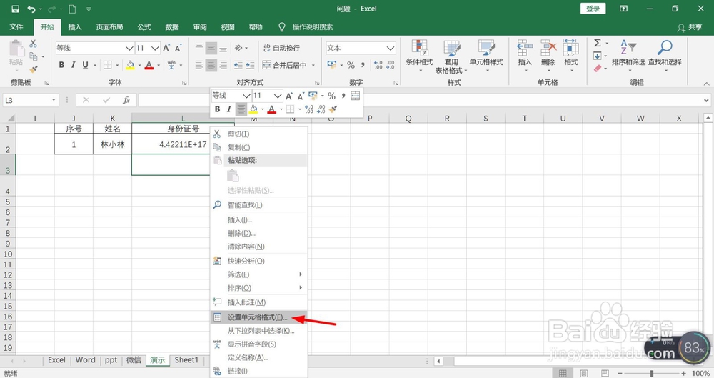This screenshot has width=714, height=378.
Task: Open 套用表格格式 table styles
Action: coord(451,57)
